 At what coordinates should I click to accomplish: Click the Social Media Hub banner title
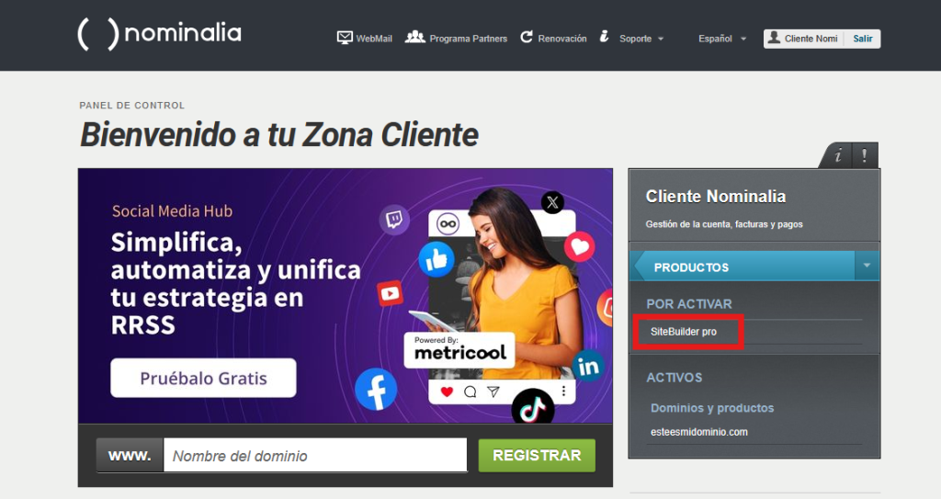point(172,210)
